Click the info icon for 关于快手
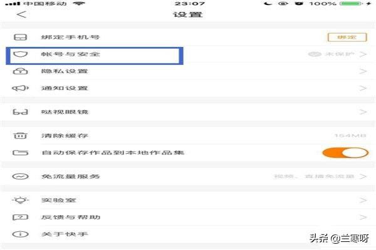Viewport: 376px width, 250px height. point(21,234)
